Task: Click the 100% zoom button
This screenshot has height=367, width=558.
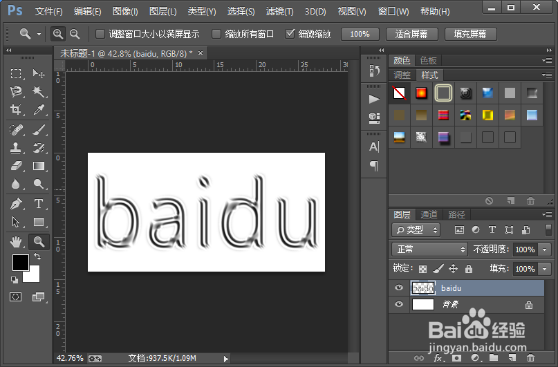Action: [360, 34]
